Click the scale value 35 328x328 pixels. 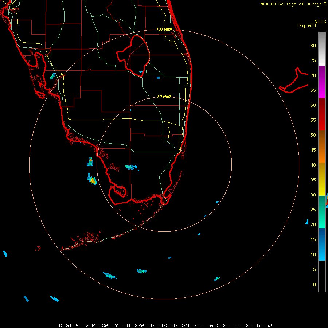click(313, 180)
